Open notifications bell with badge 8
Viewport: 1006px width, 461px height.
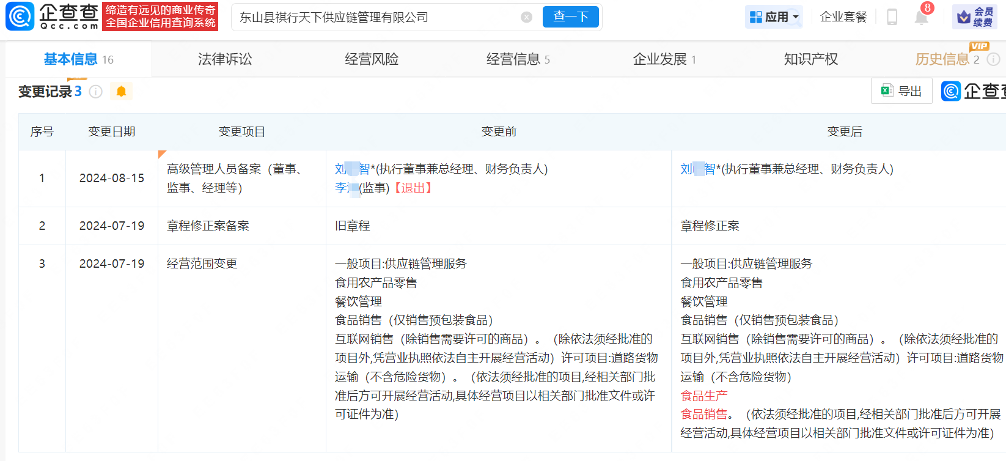(921, 17)
